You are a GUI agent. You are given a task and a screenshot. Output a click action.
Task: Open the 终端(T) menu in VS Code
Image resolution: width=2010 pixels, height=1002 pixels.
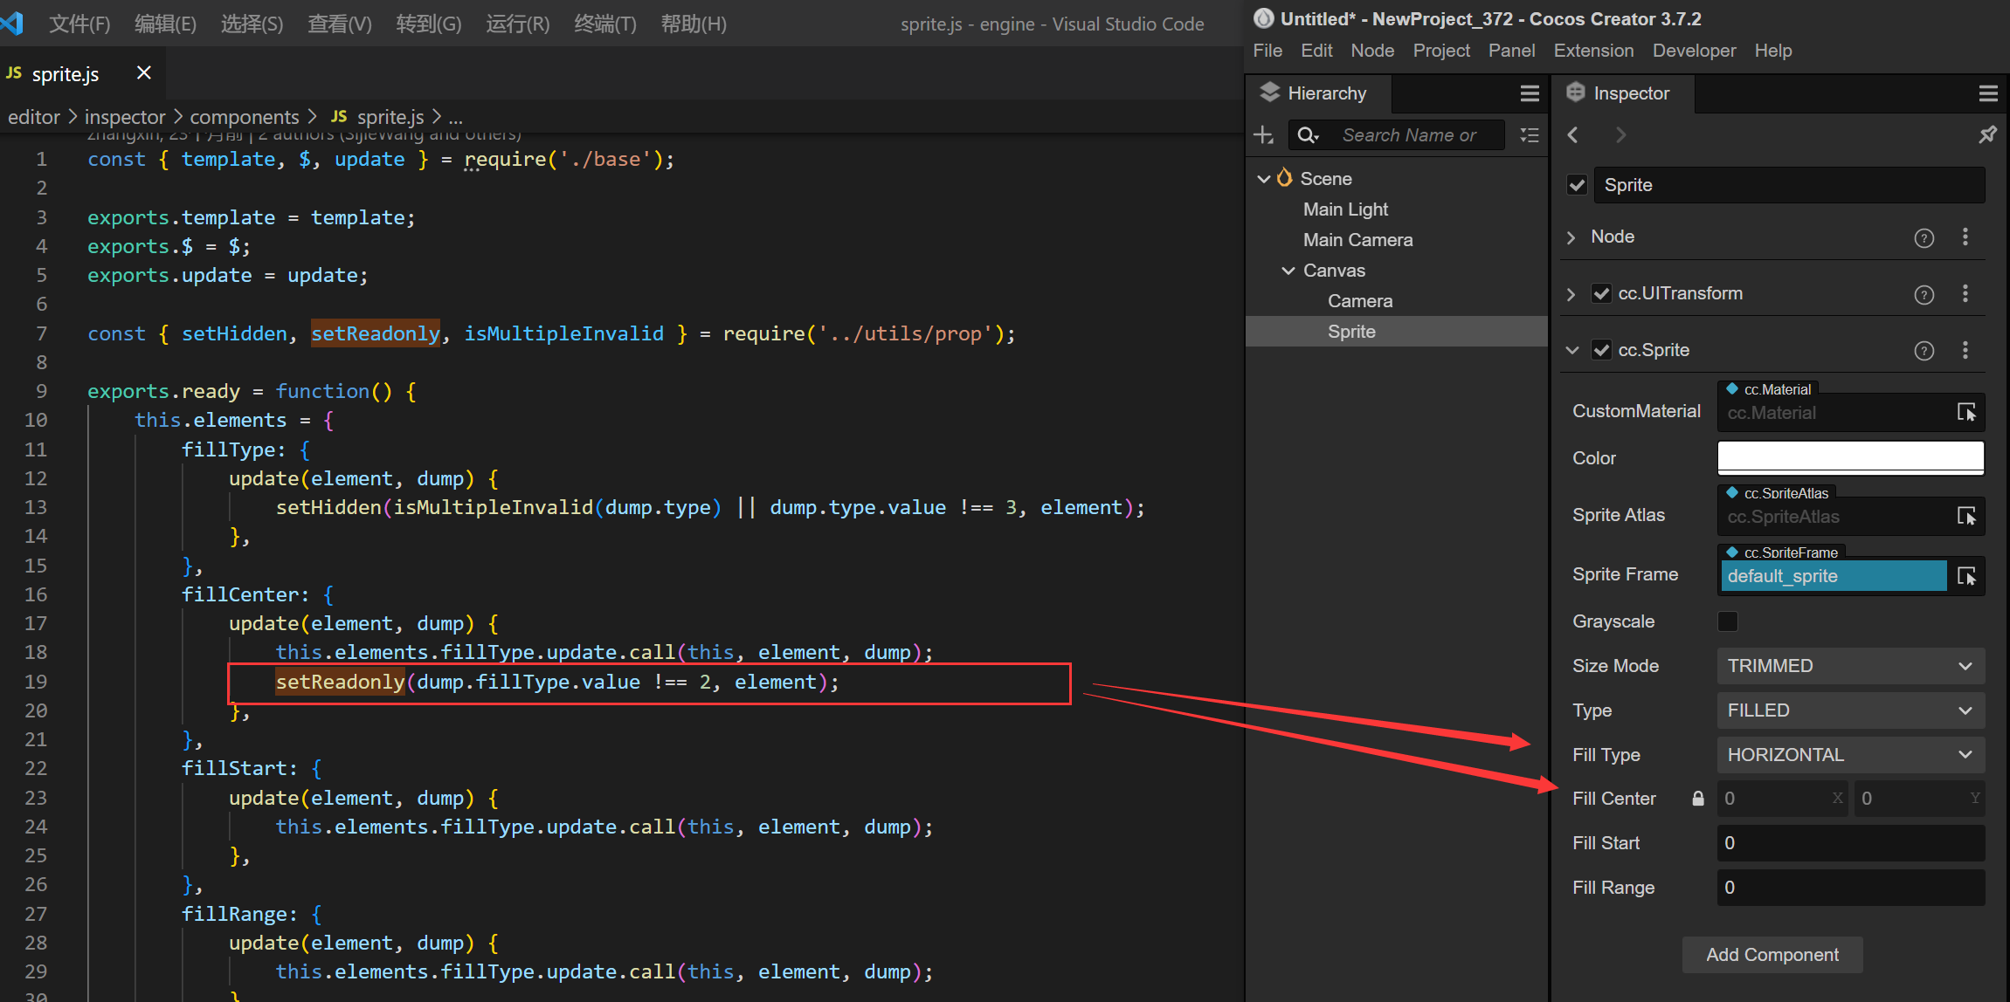tap(605, 24)
